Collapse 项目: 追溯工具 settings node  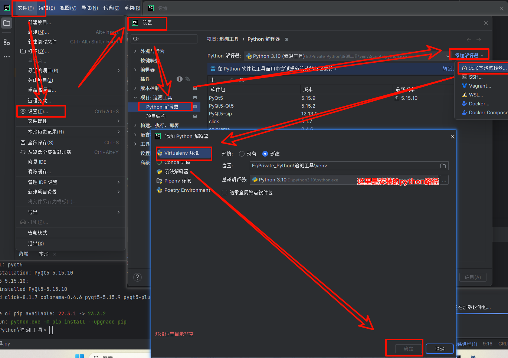(x=135, y=98)
